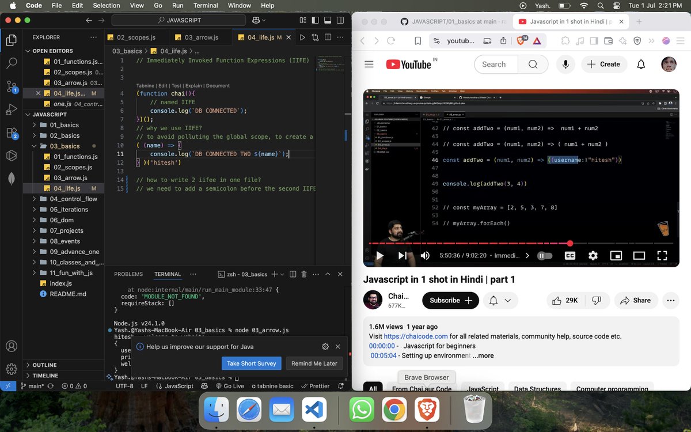Click Prettier in the status bar

coord(315,386)
